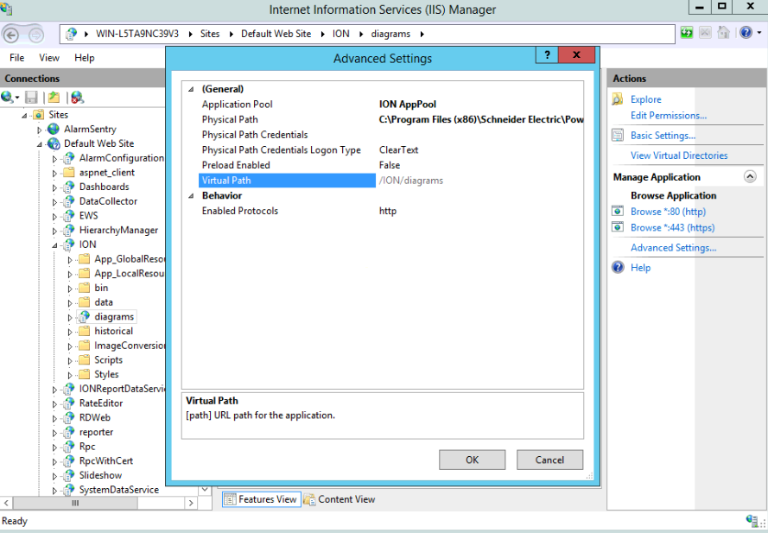The height and width of the screenshot is (533, 768).
Task: Click Cancel in Advanced Settings dialog
Action: (549, 460)
